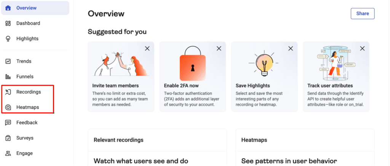Click the Funnels bar icon
Image resolution: width=390 pixels, height=166 pixels.
pos(8,77)
